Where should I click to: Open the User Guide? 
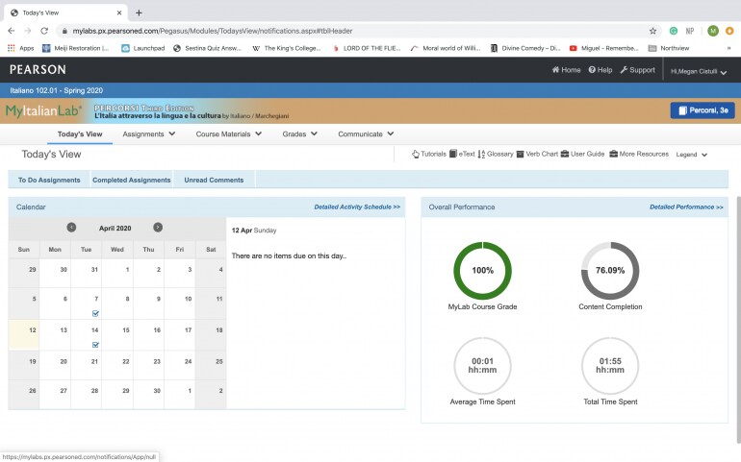[x=583, y=154]
